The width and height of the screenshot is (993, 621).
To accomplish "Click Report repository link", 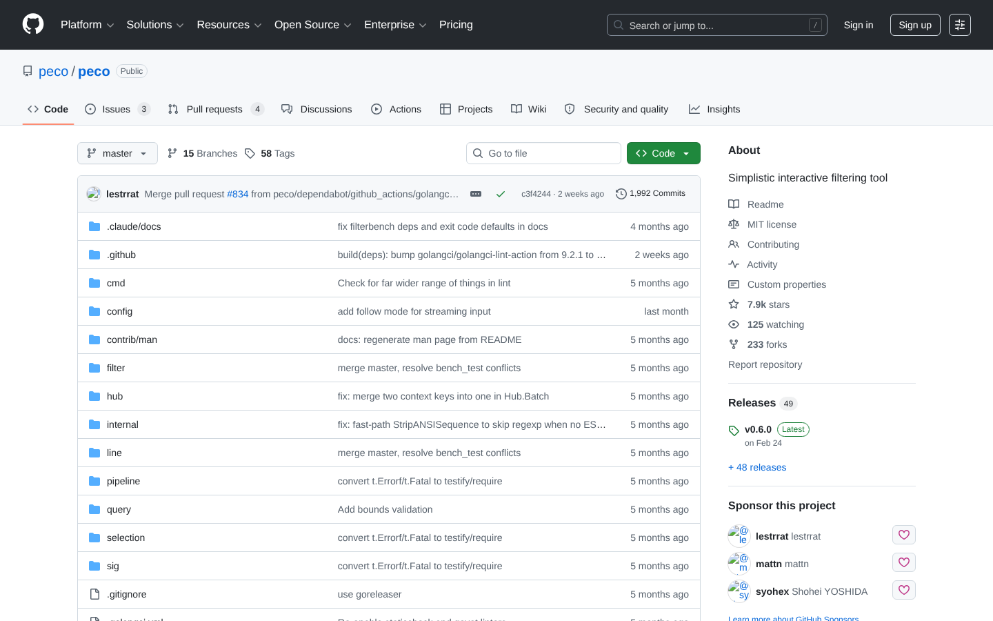I will click(765, 364).
